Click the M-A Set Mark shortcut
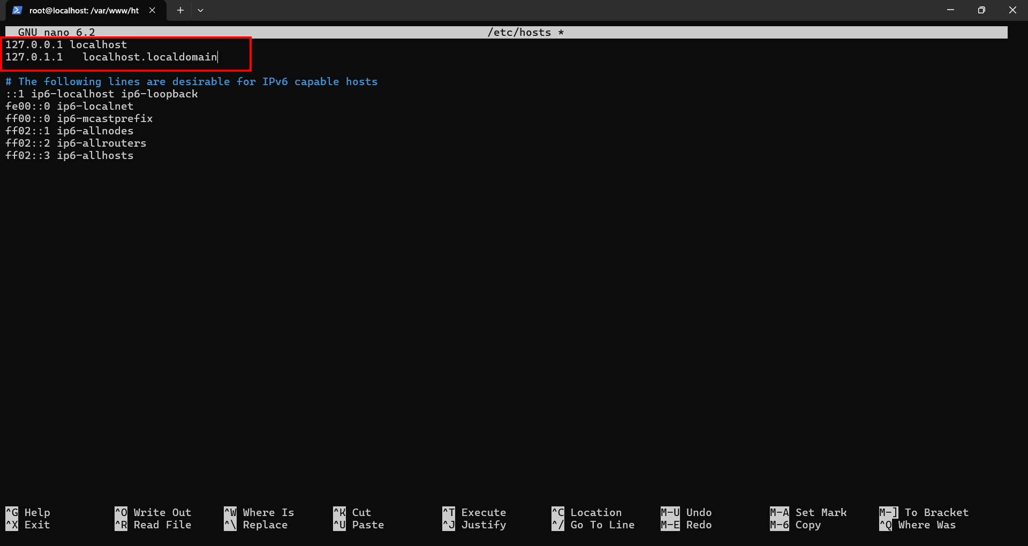 (808, 512)
